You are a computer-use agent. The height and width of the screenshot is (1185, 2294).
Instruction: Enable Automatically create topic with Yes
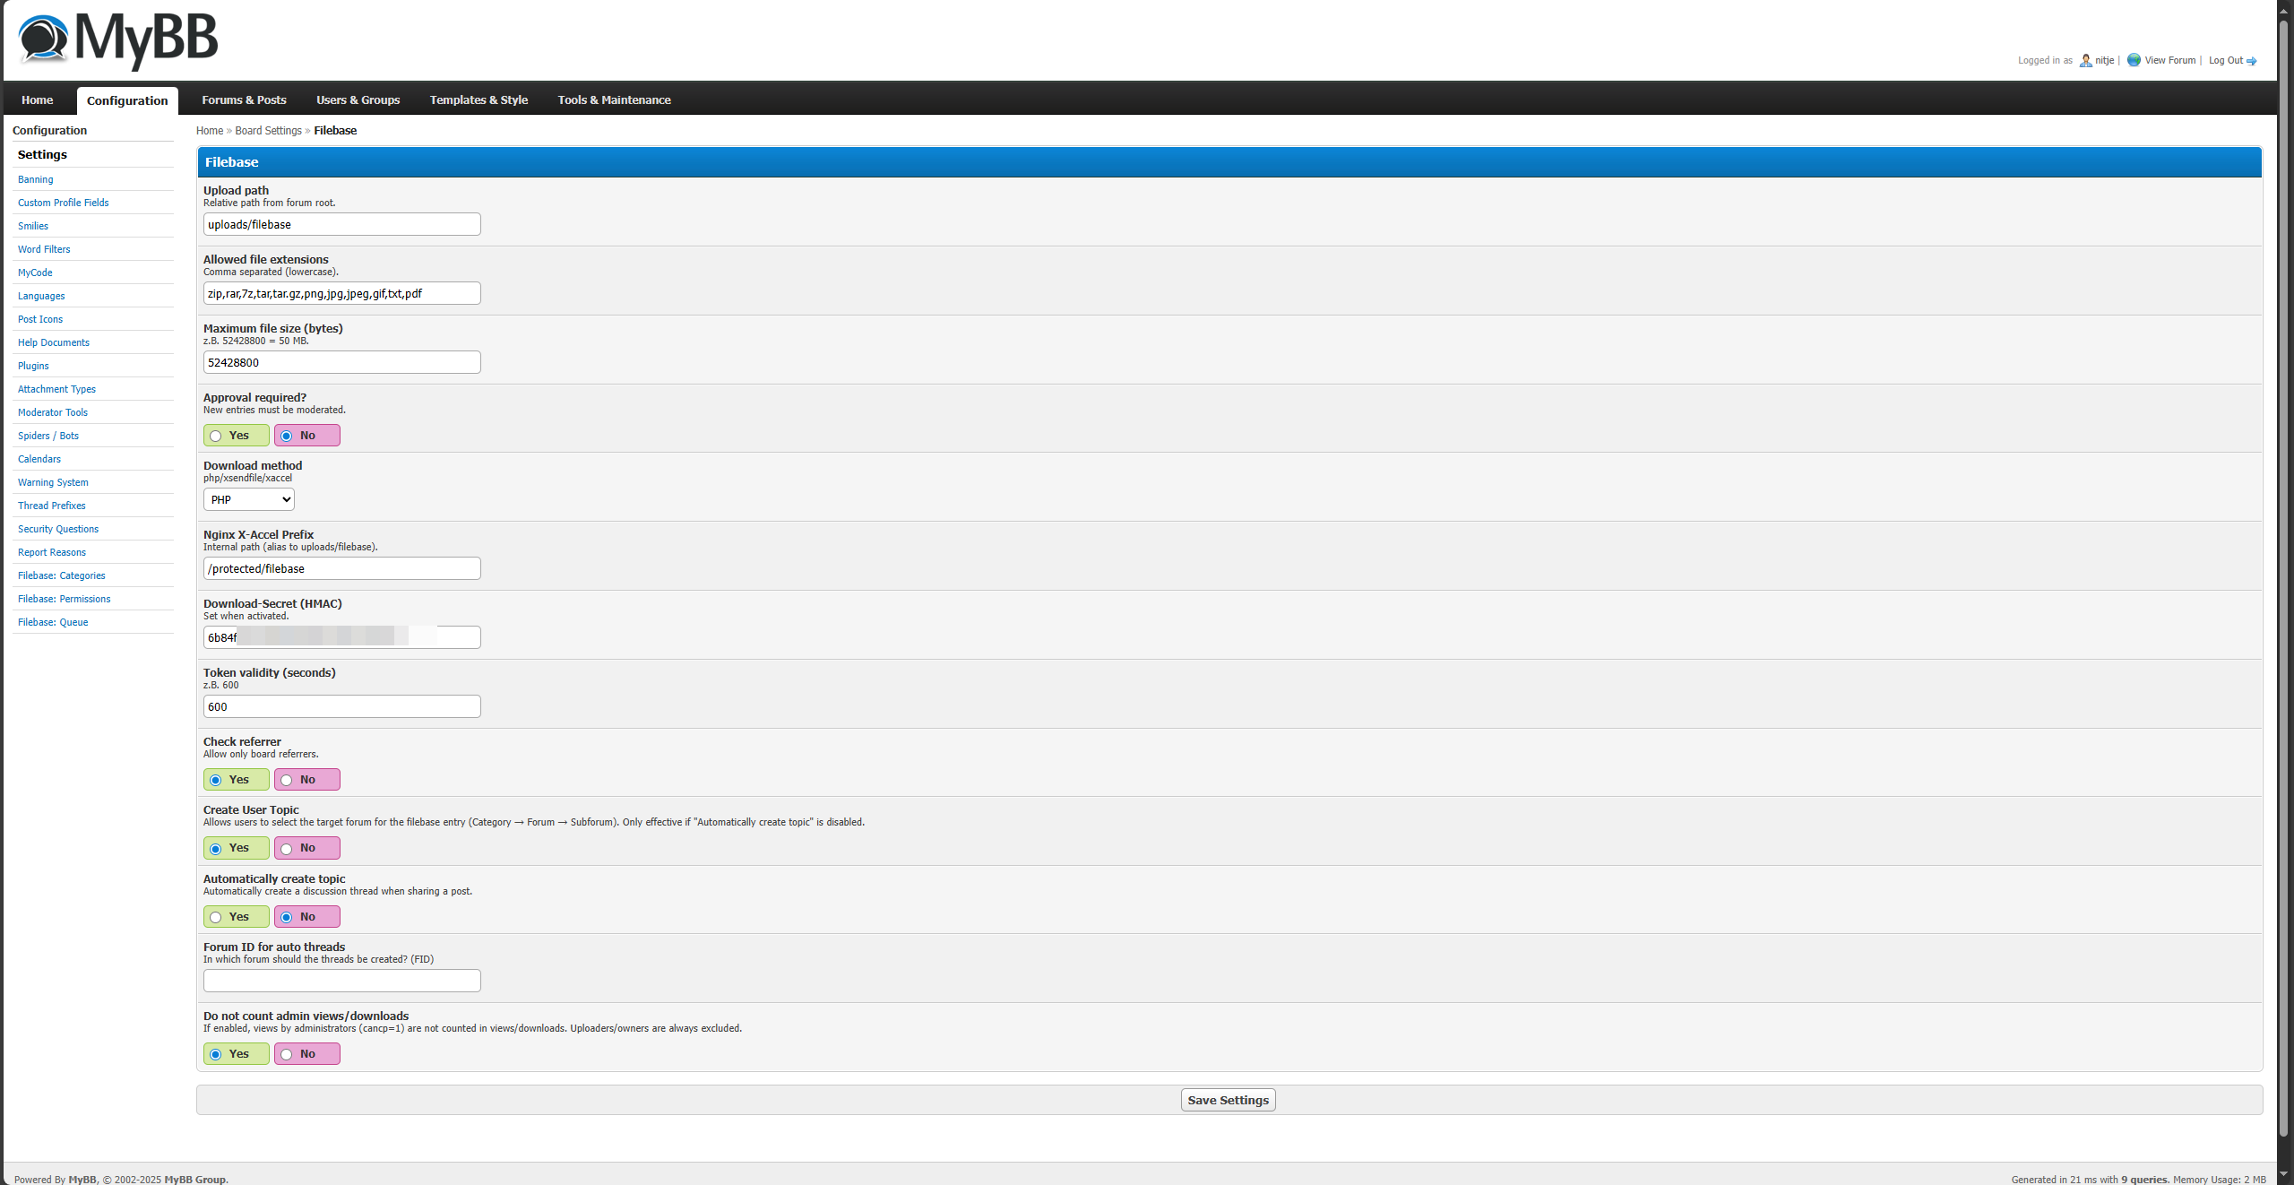(x=216, y=917)
